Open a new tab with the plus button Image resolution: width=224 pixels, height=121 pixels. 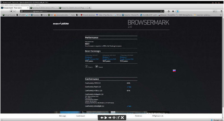click(x=89, y=8)
